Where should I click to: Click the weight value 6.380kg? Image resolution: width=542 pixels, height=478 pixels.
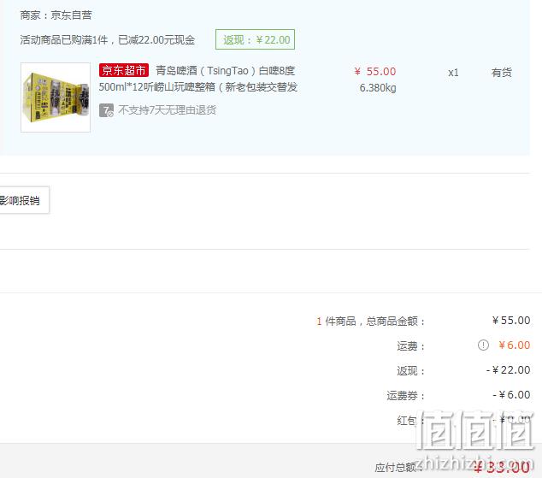click(x=378, y=88)
